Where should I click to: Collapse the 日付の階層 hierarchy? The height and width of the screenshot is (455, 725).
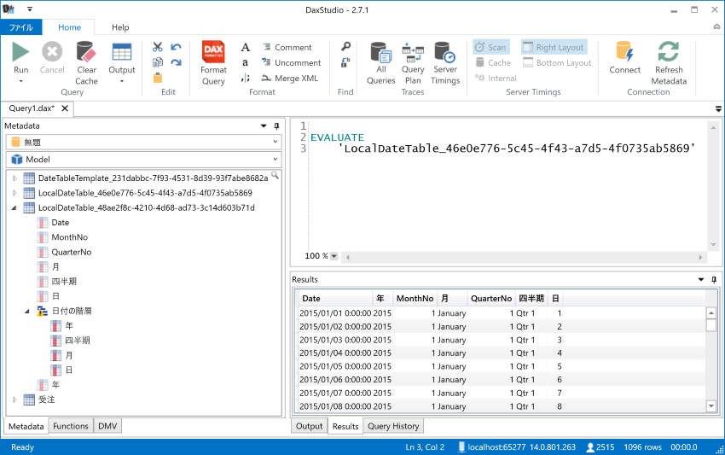27,312
